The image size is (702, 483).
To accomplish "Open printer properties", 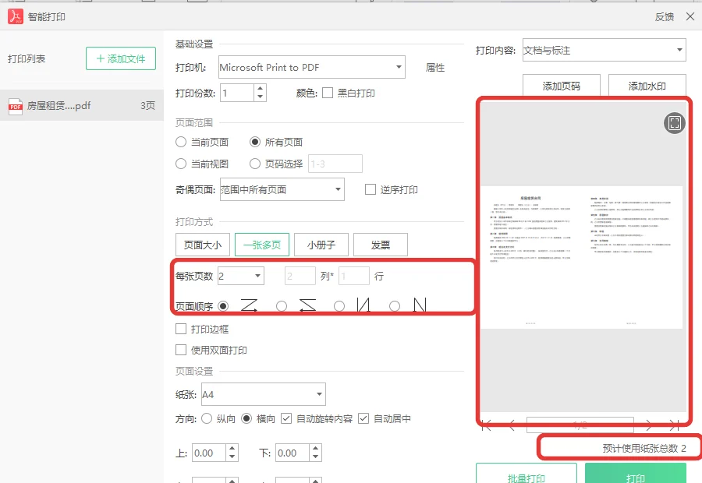I will pyautogui.click(x=435, y=68).
